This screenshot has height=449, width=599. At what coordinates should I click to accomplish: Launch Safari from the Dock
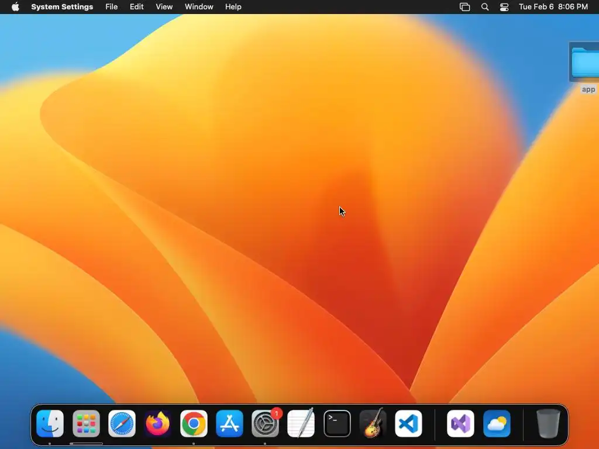(x=122, y=423)
